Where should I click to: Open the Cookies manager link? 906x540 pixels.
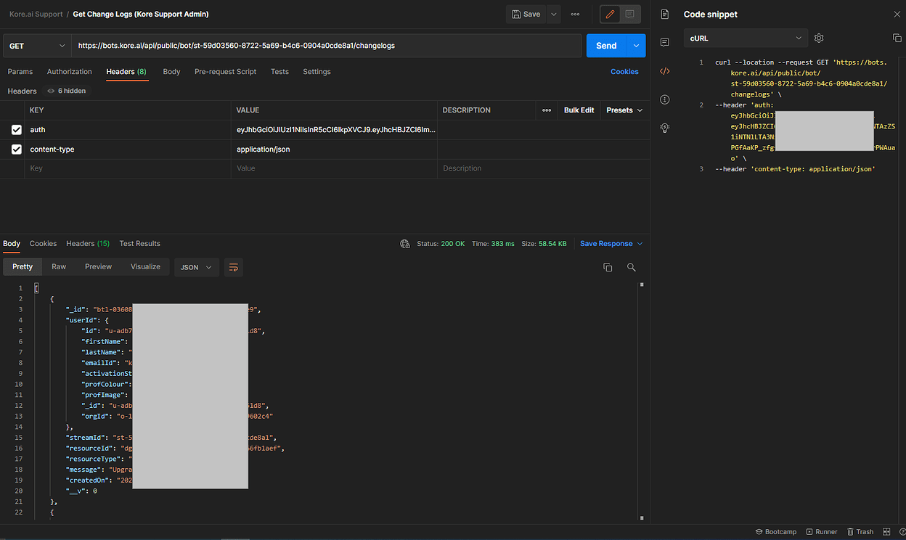click(624, 72)
